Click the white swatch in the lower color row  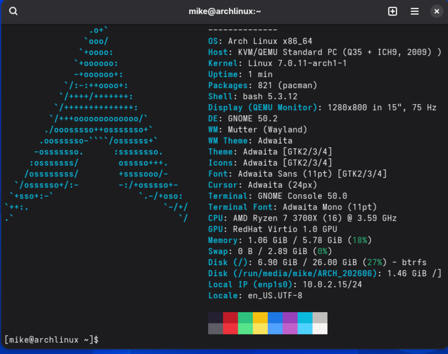click(x=320, y=329)
